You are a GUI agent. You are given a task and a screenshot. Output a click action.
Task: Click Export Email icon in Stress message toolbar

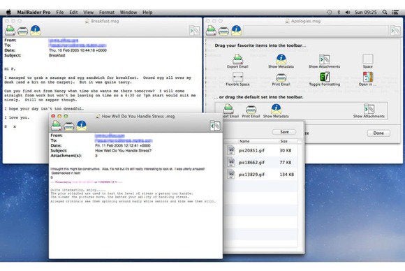coord(57,126)
